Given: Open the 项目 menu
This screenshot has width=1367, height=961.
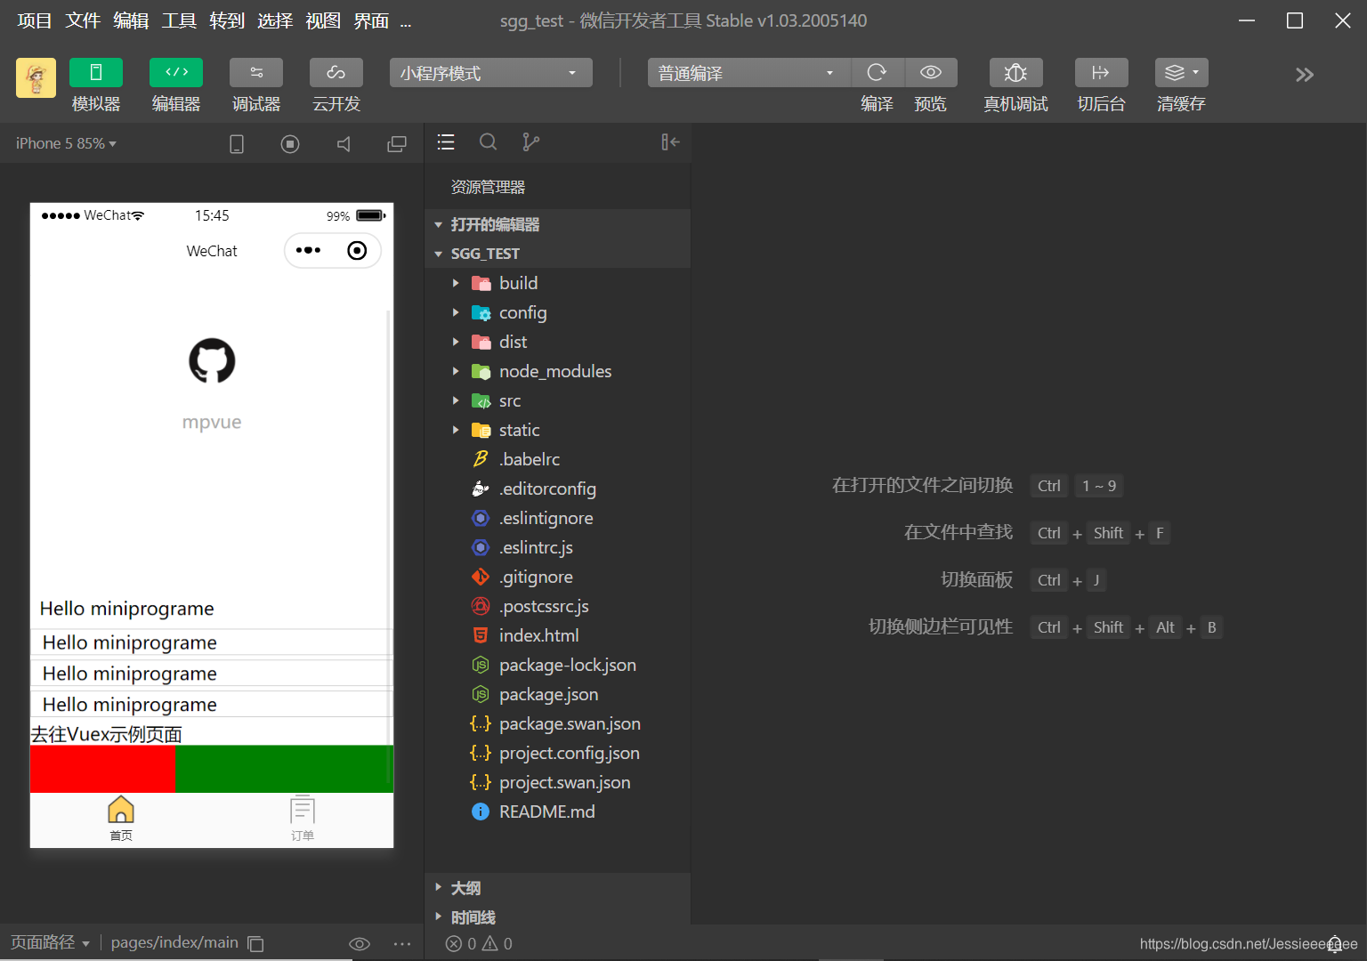Looking at the screenshot, I should (35, 20).
